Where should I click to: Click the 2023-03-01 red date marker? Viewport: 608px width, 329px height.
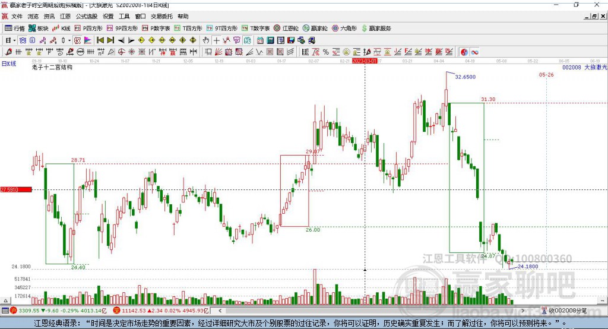(365, 61)
